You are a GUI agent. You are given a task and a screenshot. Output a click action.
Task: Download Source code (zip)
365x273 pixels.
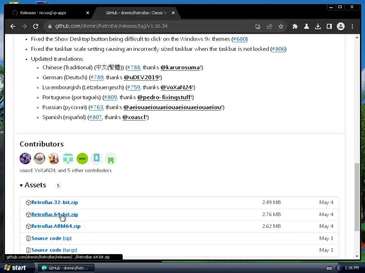51,239
